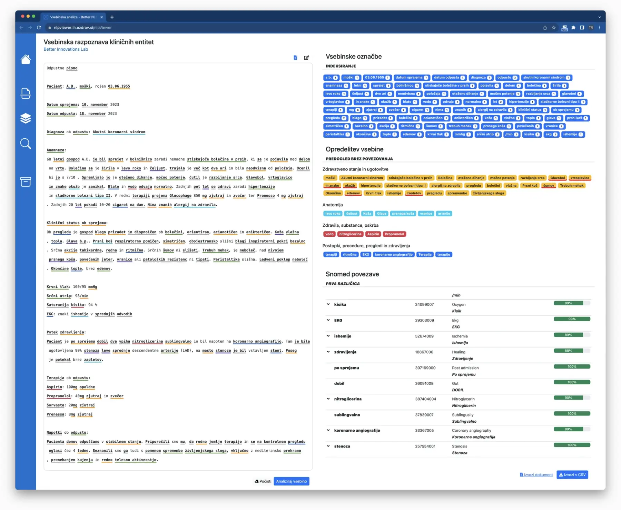The width and height of the screenshot is (621, 510).
Task: Click the blue document icon above the letter
Action: pyautogui.click(x=295, y=58)
